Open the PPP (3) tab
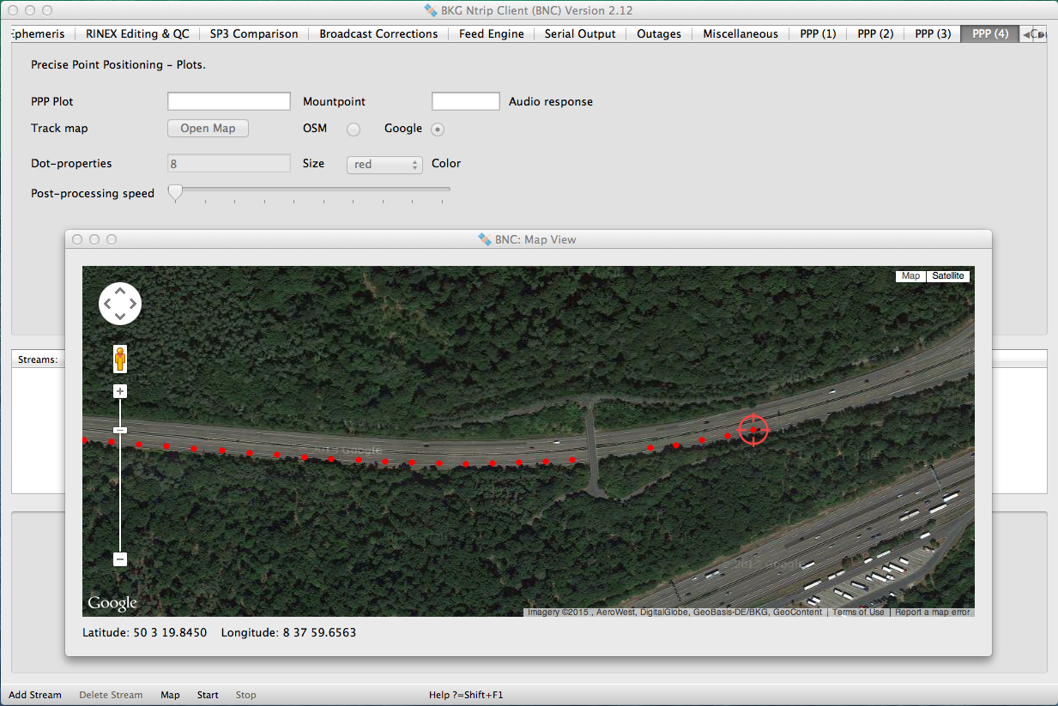Image resolution: width=1058 pixels, height=706 pixels. [933, 34]
